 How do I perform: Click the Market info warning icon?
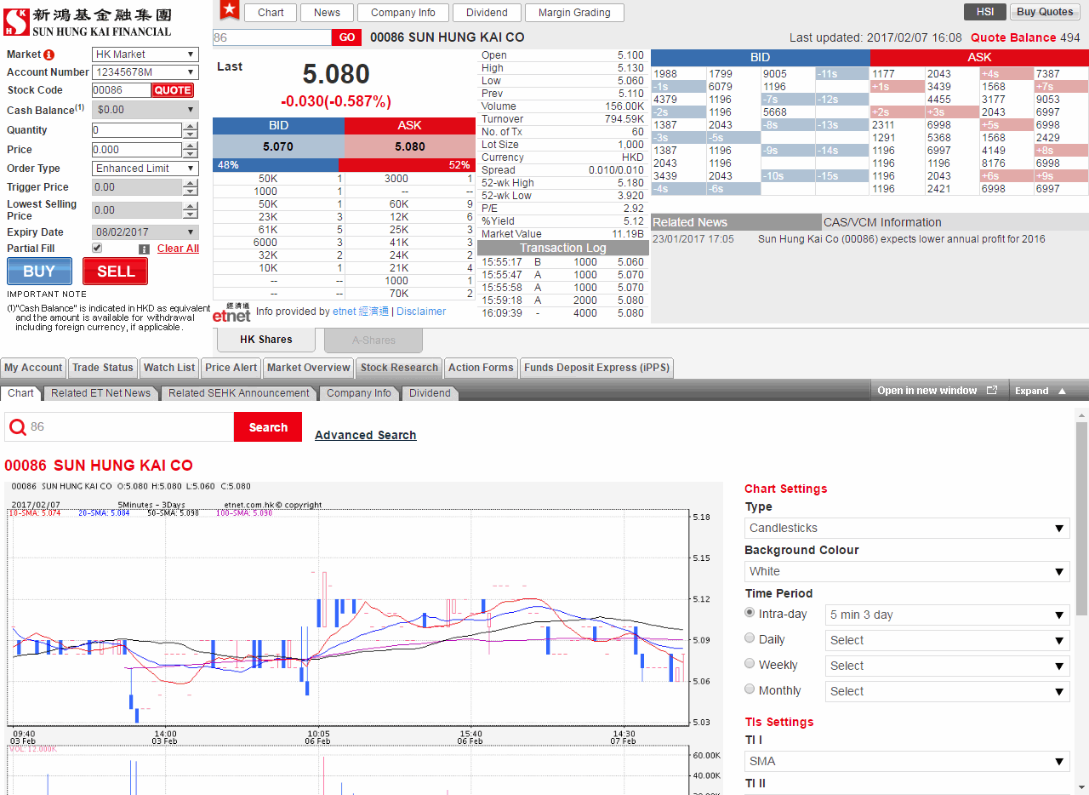point(48,54)
